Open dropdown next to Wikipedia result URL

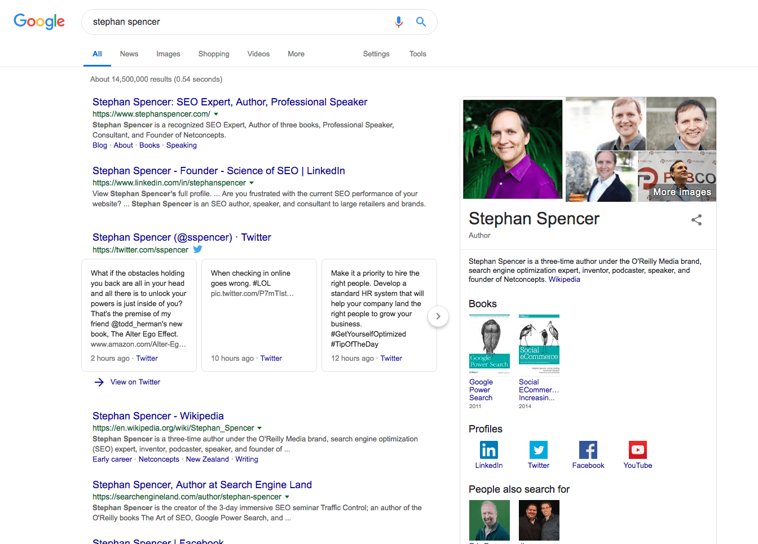coord(259,428)
